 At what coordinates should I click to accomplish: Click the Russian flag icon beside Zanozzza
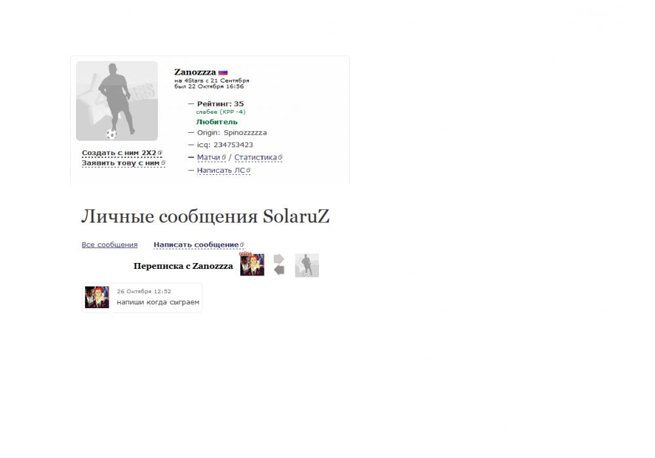point(223,73)
